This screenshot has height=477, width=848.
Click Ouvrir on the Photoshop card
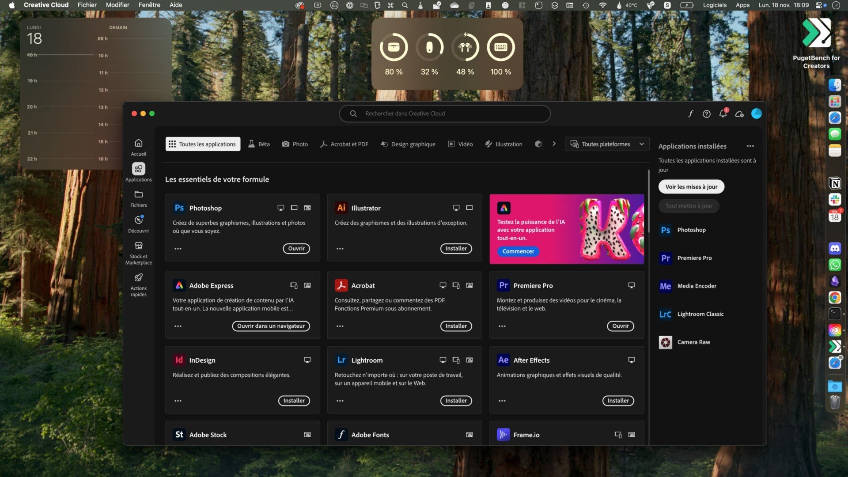(296, 249)
